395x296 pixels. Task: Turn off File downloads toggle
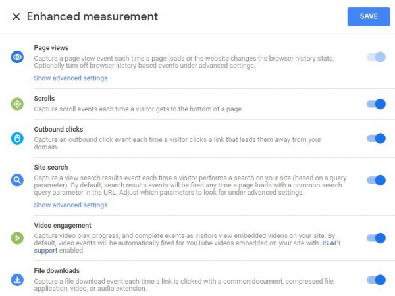(x=376, y=280)
